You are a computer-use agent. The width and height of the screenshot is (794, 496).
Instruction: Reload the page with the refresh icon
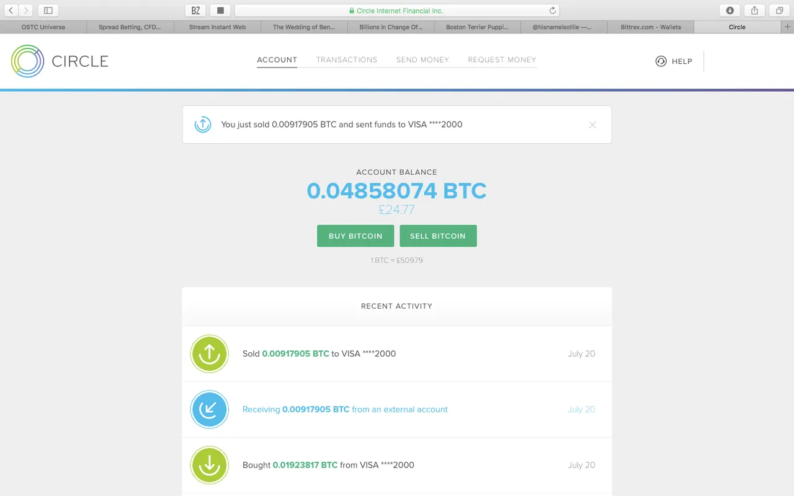(x=553, y=11)
